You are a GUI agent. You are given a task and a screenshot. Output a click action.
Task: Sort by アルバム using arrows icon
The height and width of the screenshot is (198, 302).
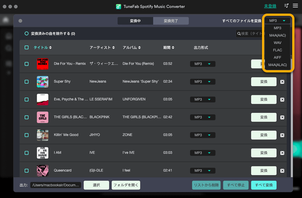[x=139, y=48]
